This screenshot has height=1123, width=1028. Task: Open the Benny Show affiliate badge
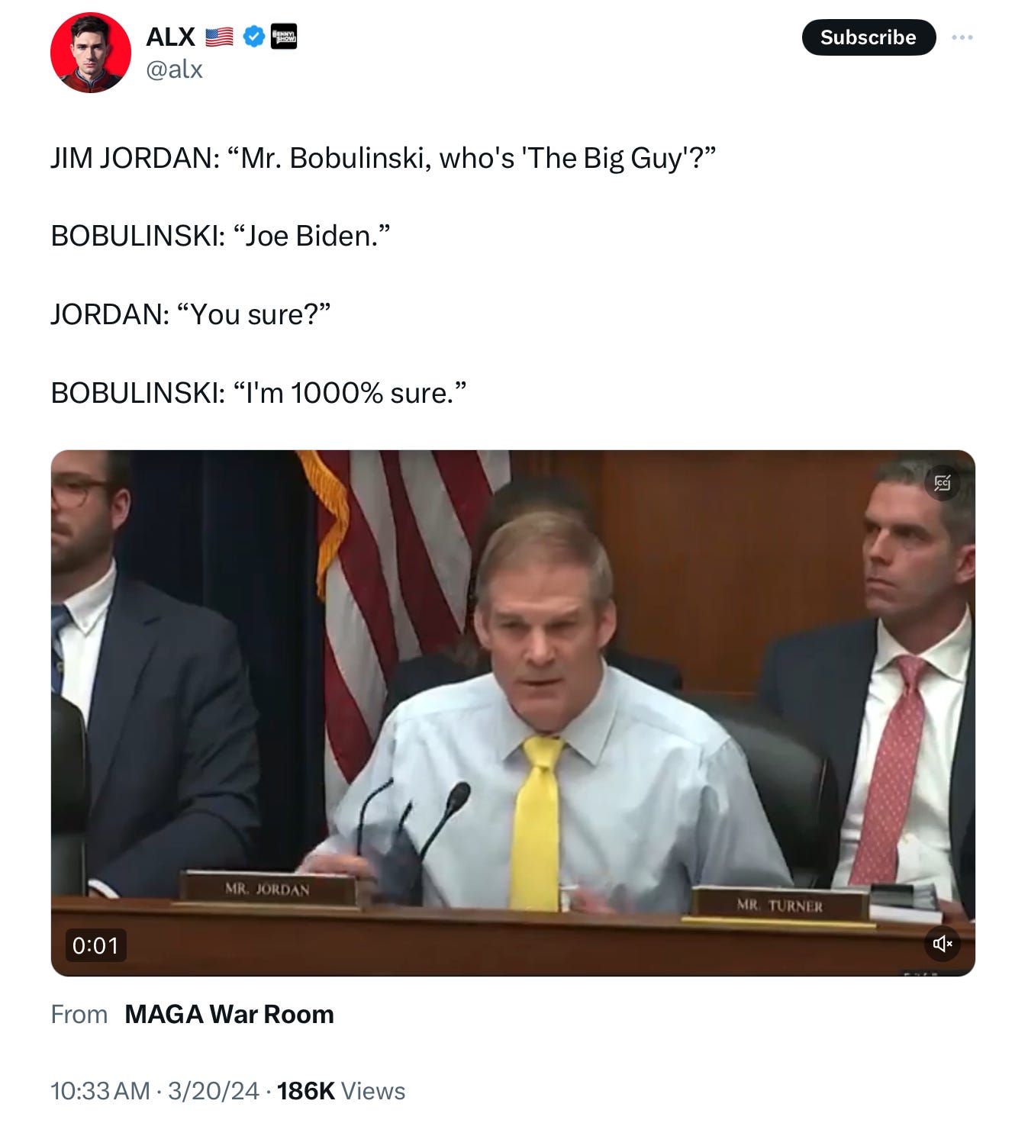coord(284,37)
